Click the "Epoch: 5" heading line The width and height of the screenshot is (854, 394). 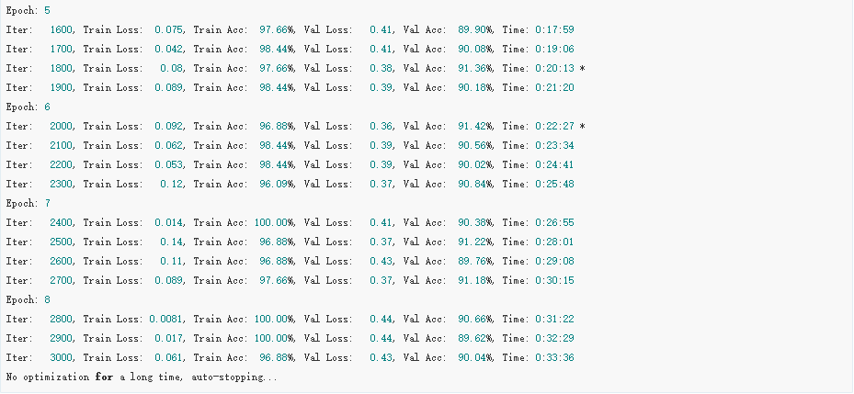click(x=26, y=10)
